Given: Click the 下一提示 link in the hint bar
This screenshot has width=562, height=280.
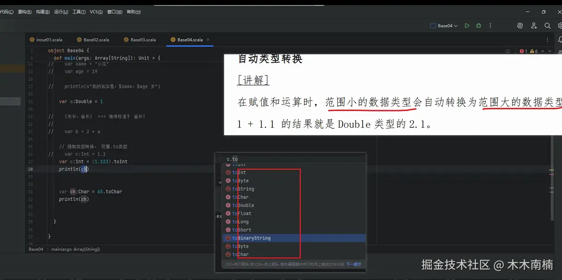Looking at the screenshot, I should (353, 264).
